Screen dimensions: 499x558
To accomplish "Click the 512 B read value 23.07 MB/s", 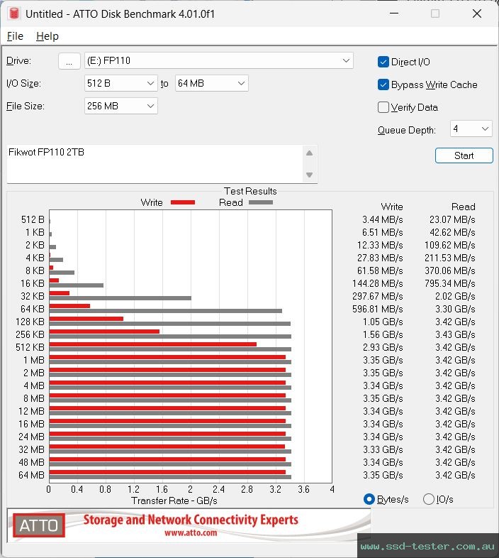I will click(452, 219).
